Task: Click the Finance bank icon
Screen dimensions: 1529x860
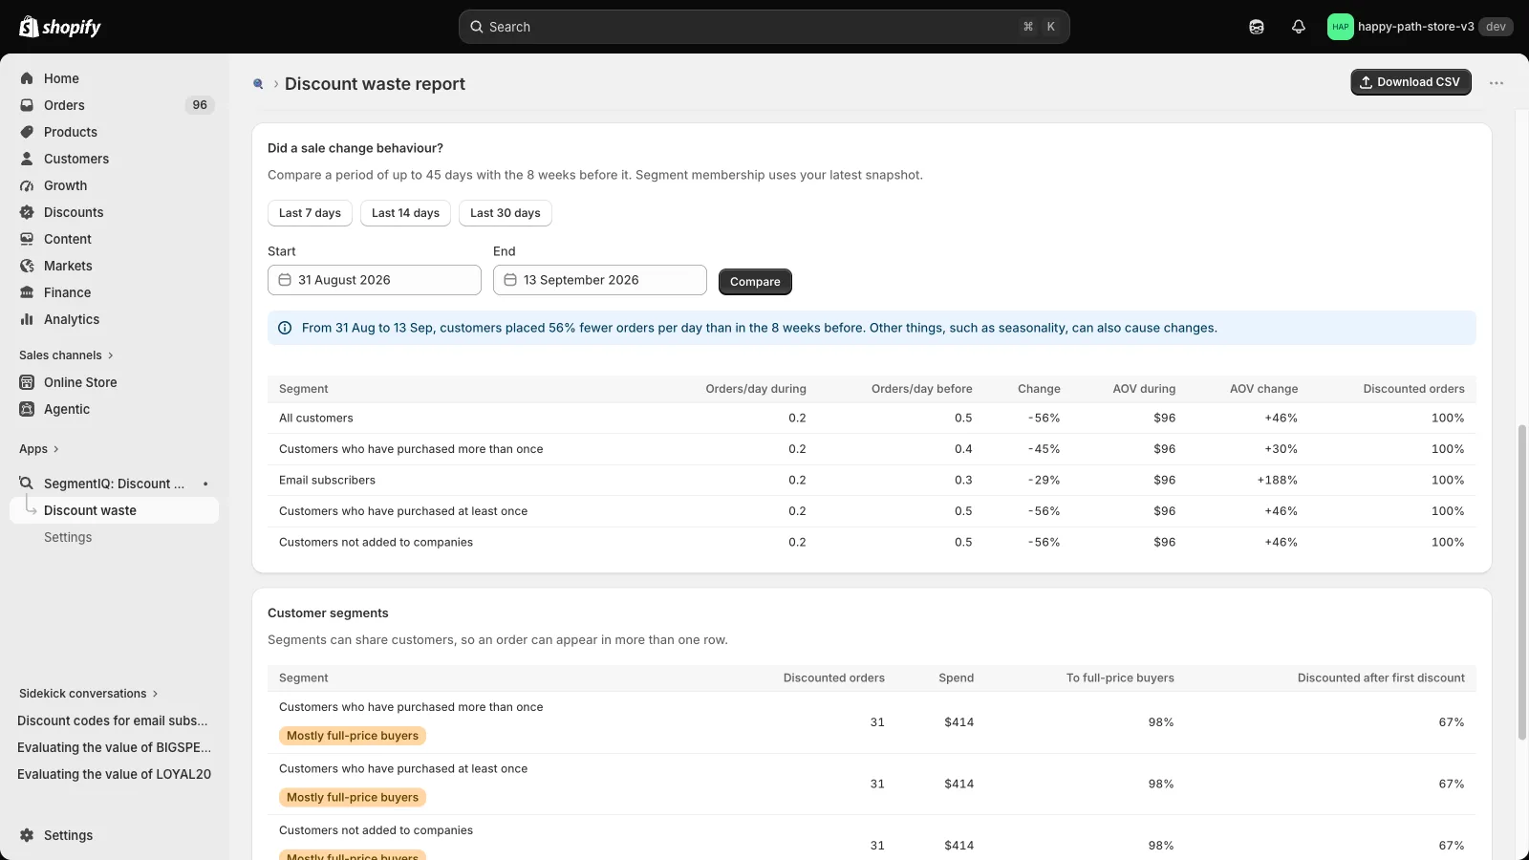Action: [27, 292]
